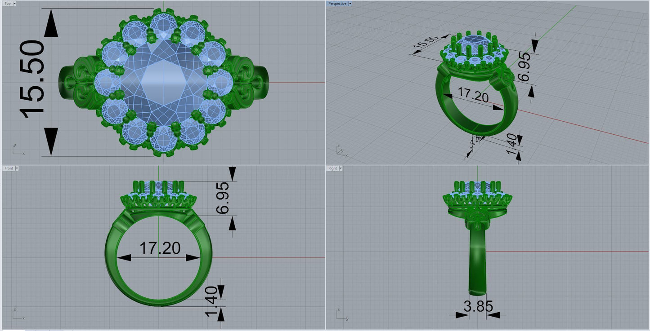The image size is (650, 331).
Task: Select the ring shank in Right viewport
Action: pos(477,260)
